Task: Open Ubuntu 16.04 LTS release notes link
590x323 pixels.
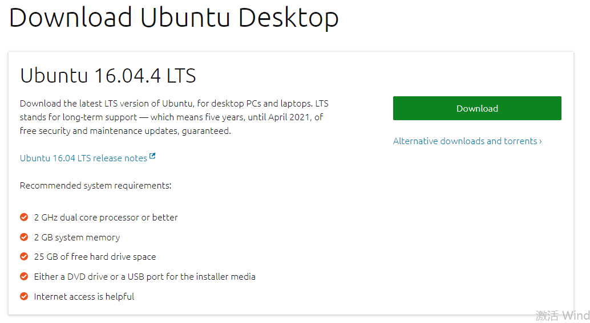Action: click(83, 158)
